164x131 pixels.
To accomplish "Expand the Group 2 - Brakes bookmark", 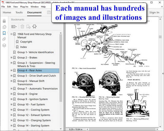I will pos(11,57).
